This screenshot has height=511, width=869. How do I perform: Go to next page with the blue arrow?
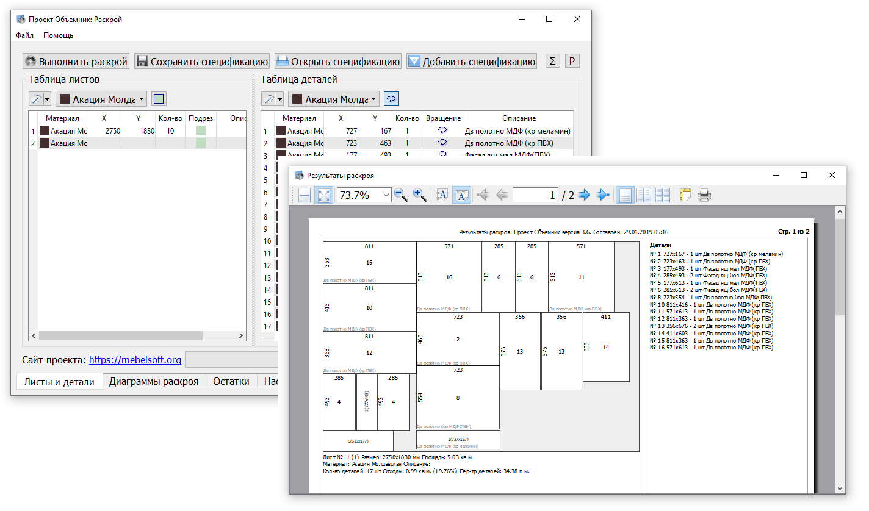coord(584,195)
